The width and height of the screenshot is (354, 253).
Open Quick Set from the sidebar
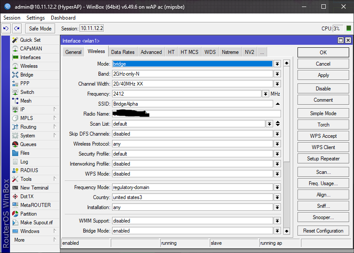(30, 40)
